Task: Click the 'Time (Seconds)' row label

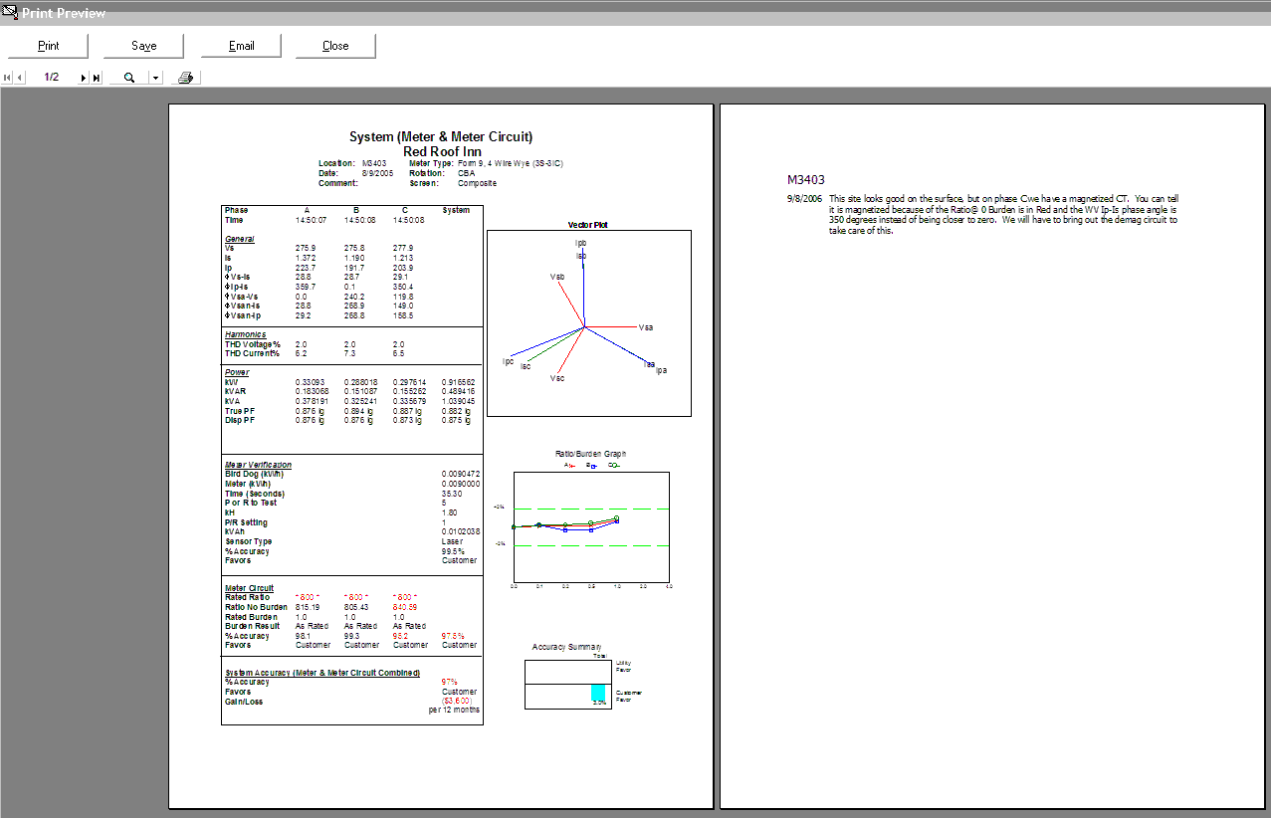Action: coord(255,494)
